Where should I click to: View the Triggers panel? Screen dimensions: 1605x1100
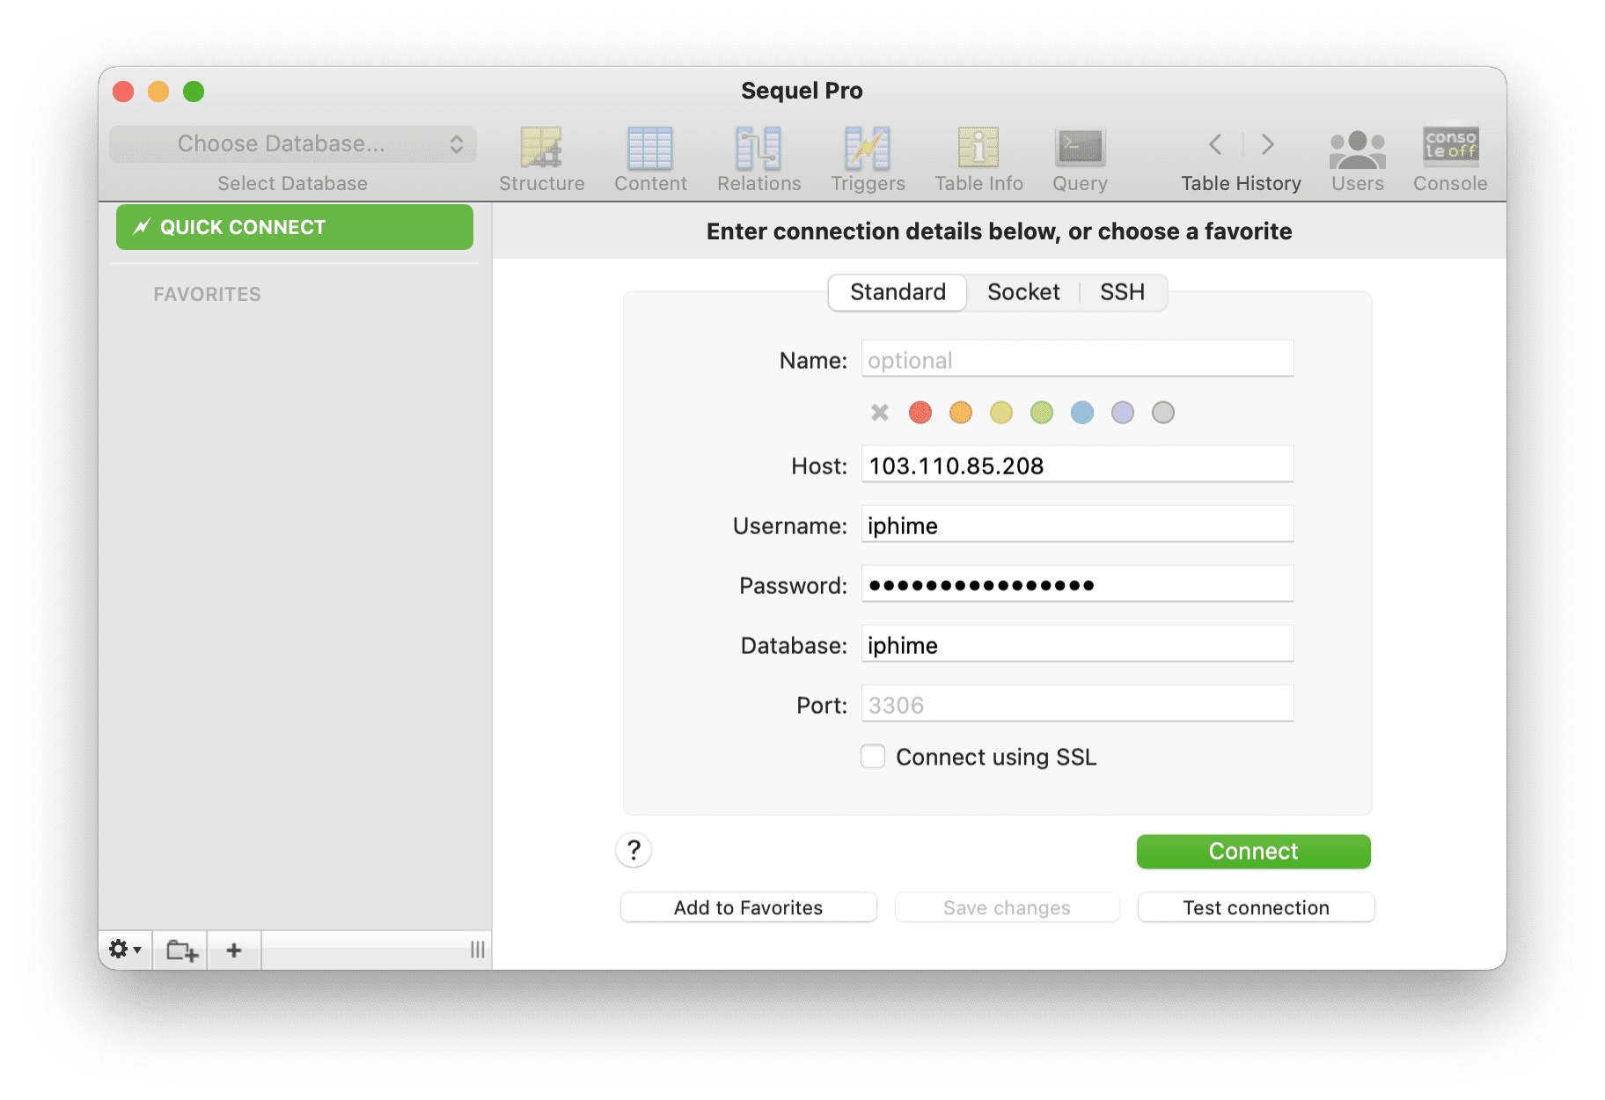[x=867, y=158]
